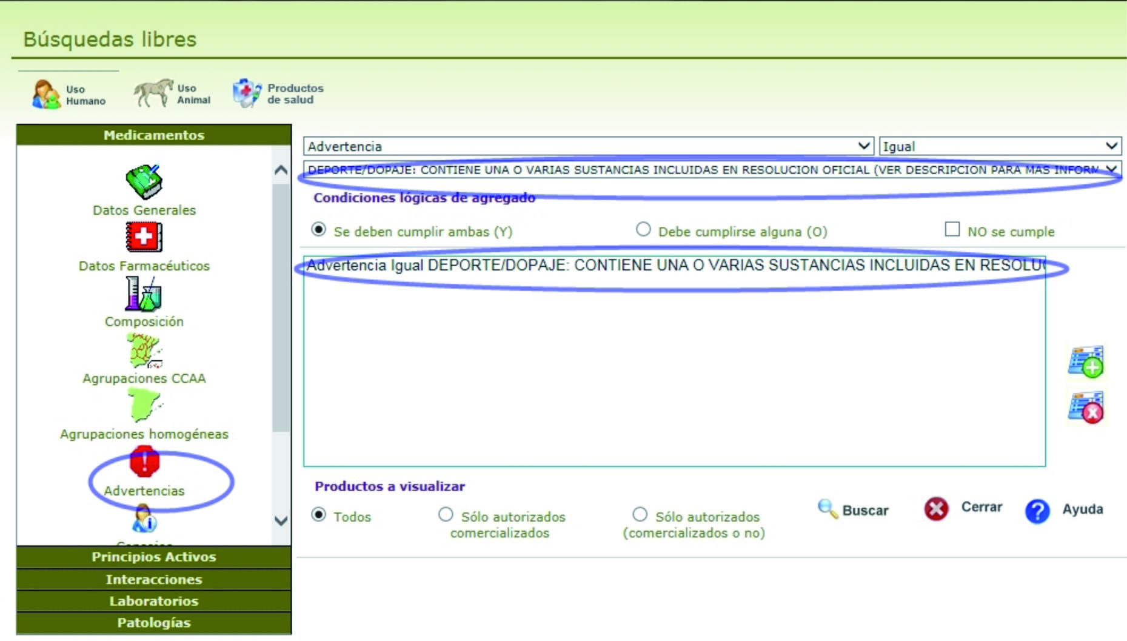Open Agrupaciones homogéneas green map icon
This screenshot has width=1127, height=641.
[144, 405]
